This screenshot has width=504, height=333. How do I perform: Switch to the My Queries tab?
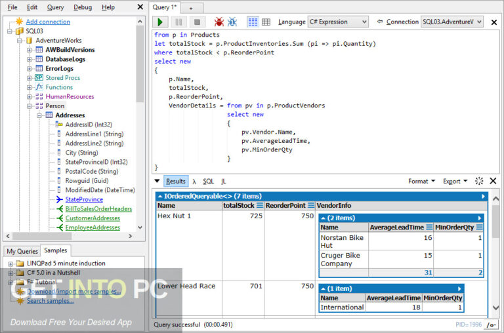(x=22, y=251)
